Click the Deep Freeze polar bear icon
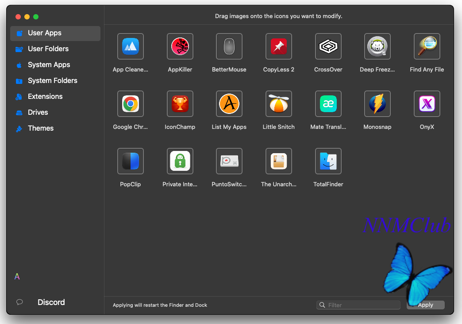The image size is (462, 324). tap(377, 46)
